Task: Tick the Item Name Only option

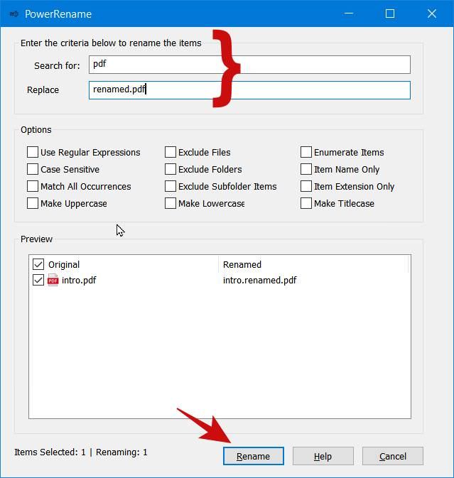Action: 306,169
